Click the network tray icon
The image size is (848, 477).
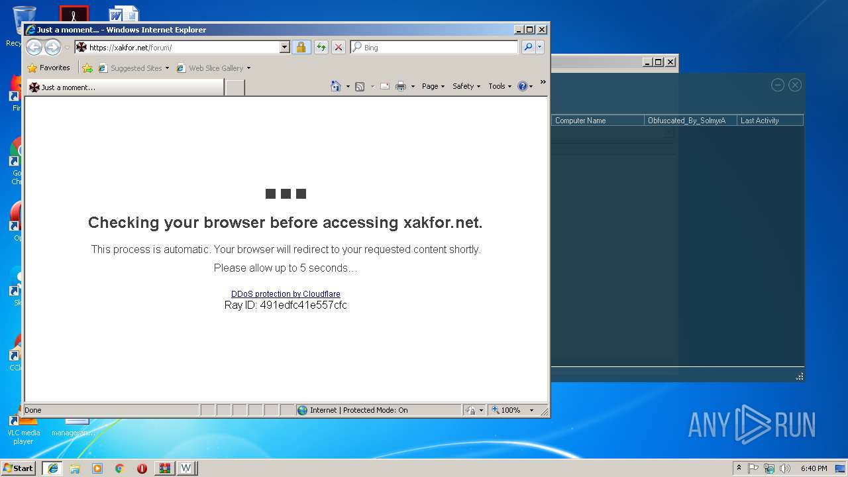tap(769, 468)
